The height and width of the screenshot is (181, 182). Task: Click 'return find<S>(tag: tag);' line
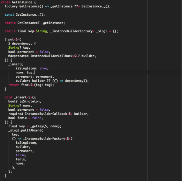[31, 85]
